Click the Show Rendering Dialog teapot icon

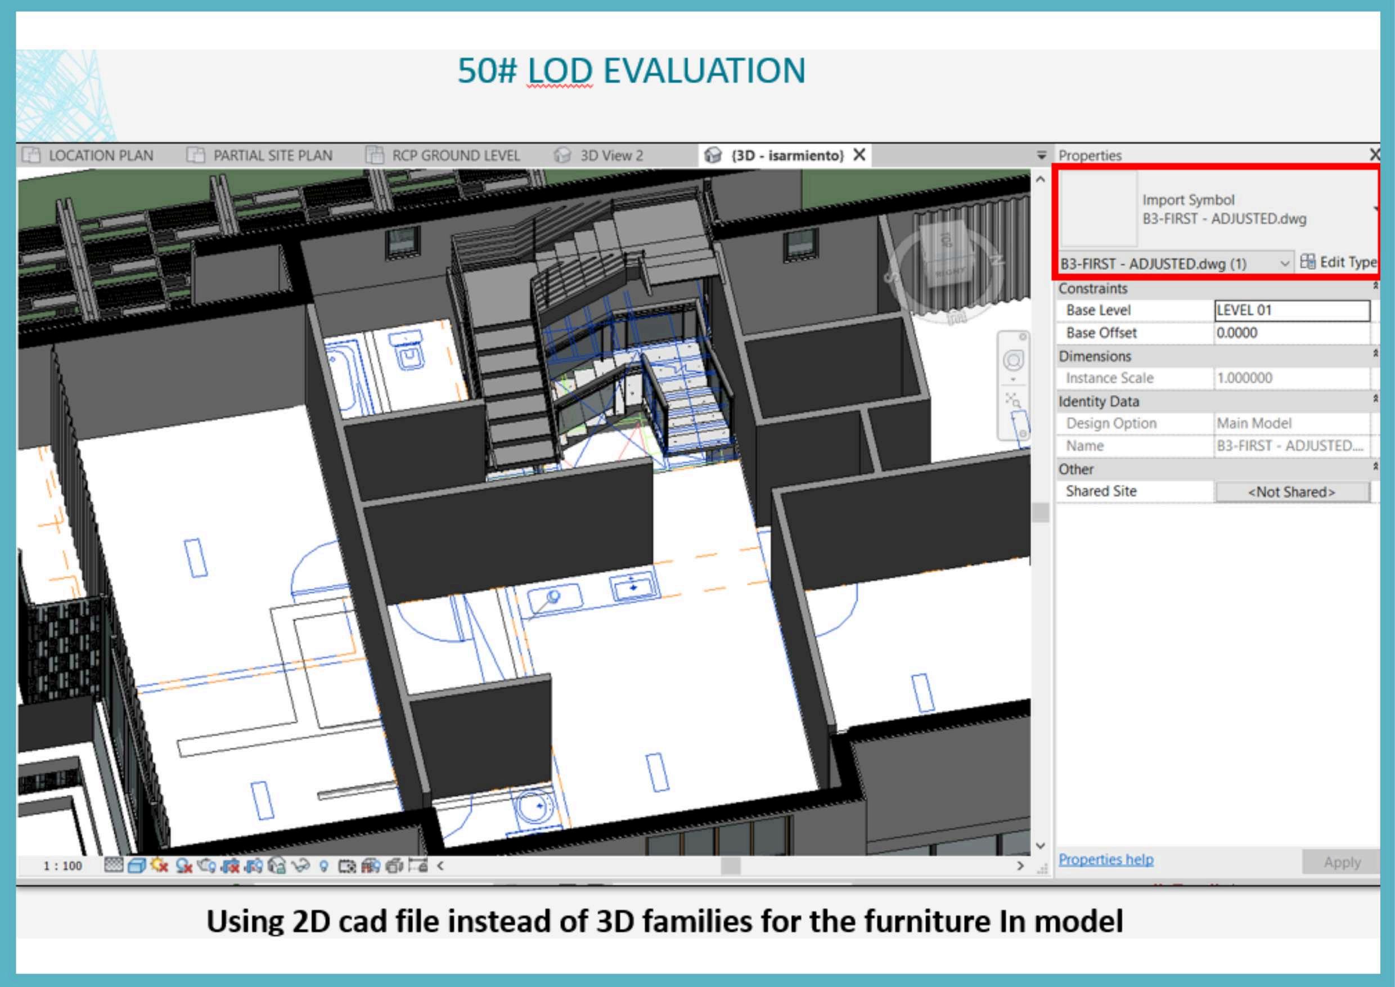tap(206, 865)
